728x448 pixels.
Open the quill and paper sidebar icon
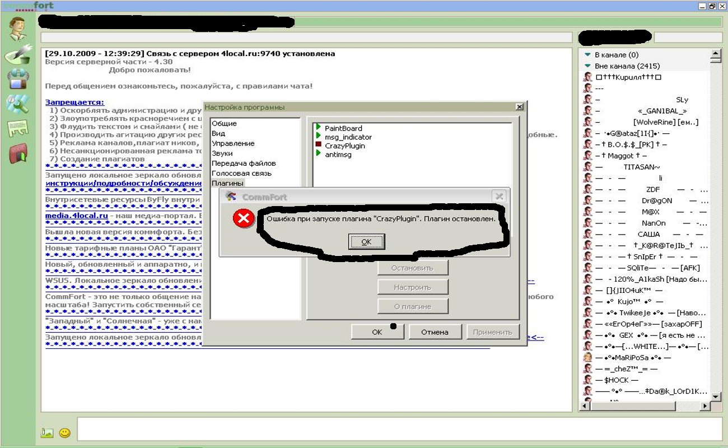[18, 55]
